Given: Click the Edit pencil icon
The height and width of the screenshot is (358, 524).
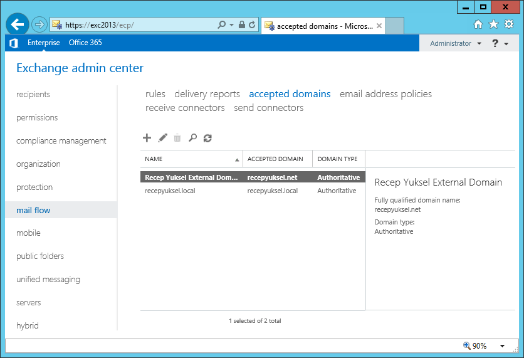Looking at the screenshot, I should click(163, 138).
